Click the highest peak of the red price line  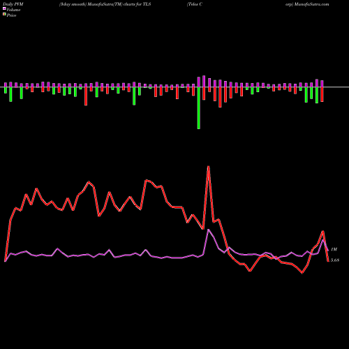[209, 166]
